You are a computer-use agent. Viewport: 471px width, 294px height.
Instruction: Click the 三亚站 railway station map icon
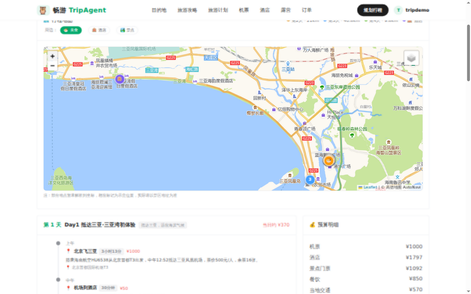(x=288, y=64)
